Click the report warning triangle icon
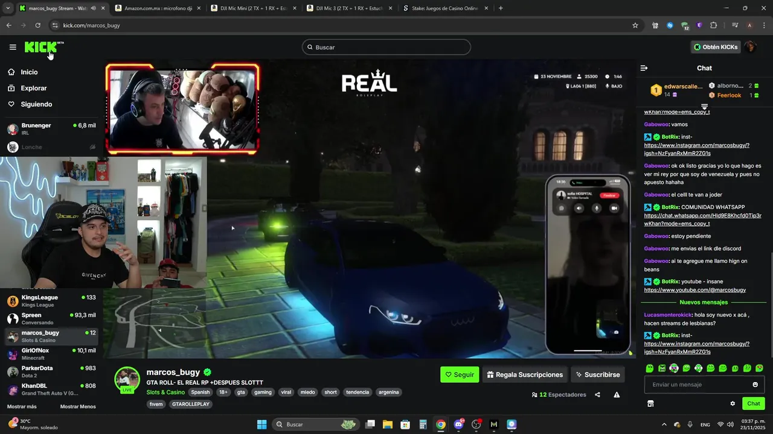The width and height of the screenshot is (773, 434). click(617, 395)
